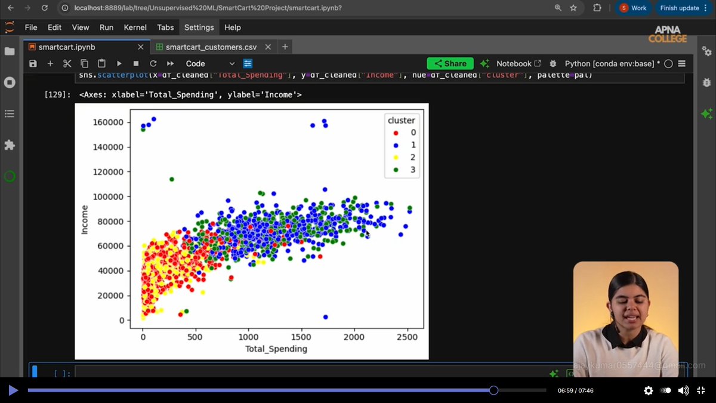Open the AI sparkle icon in right sidebar
Screen dimensions: 716x403
click(x=706, y=113)
